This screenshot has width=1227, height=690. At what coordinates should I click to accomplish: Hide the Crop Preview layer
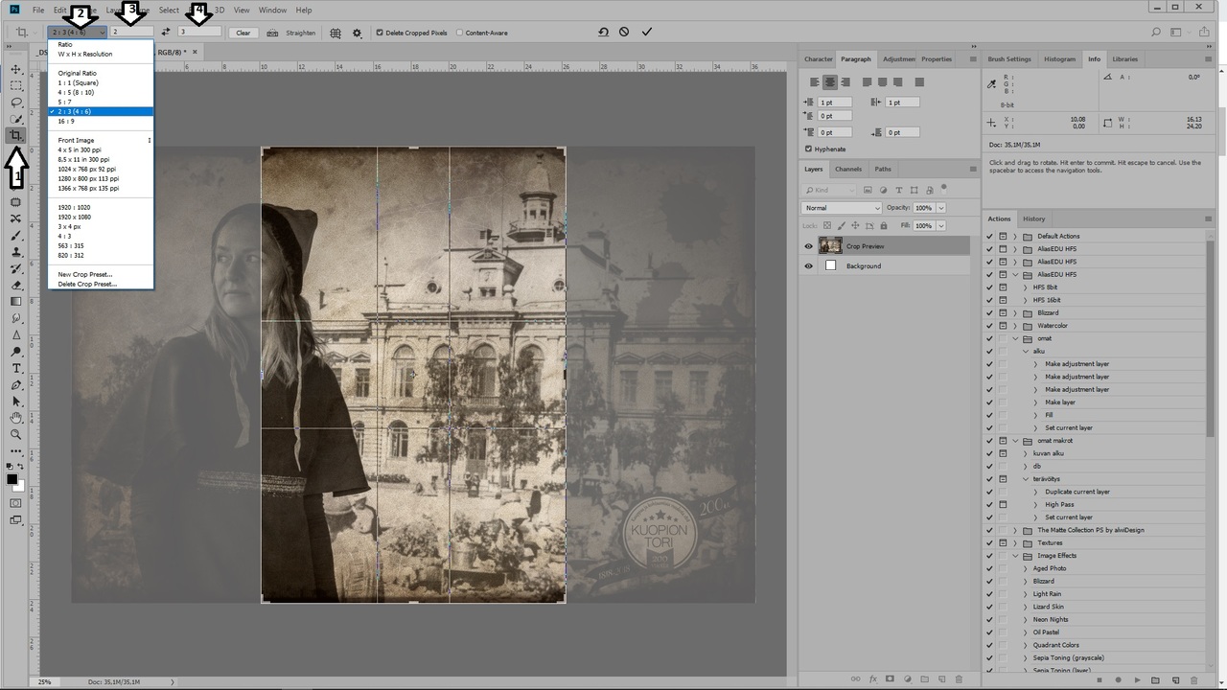click(x=808, y=246)
